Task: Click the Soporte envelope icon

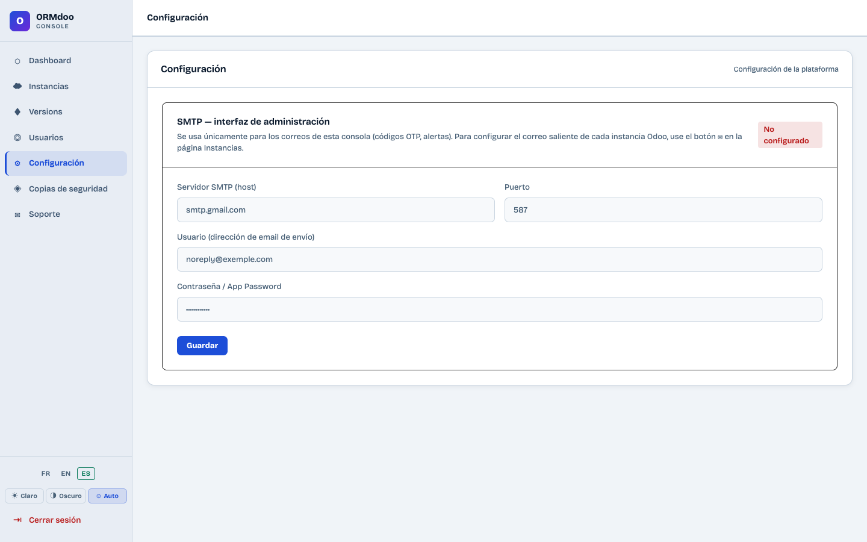Action: coord(17,214)
